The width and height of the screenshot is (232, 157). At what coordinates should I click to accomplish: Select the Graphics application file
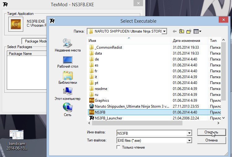click(99, 101)
